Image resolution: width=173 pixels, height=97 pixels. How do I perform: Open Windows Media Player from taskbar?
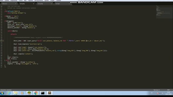[x=22, y=93]
